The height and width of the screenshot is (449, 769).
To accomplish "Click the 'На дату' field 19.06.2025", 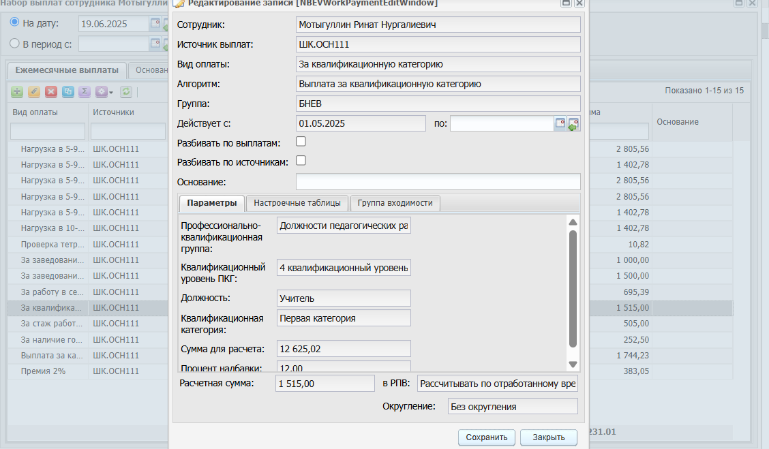I will (x=113, y=24).
